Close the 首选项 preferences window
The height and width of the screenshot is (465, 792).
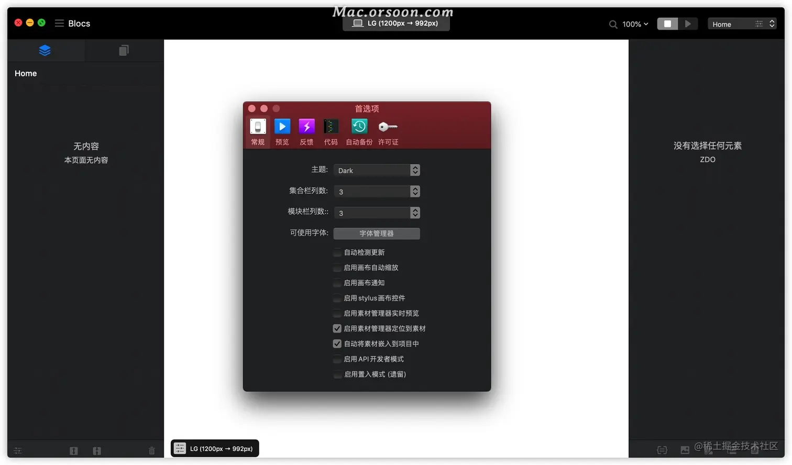pyautogui.click(x=252, y=108)
